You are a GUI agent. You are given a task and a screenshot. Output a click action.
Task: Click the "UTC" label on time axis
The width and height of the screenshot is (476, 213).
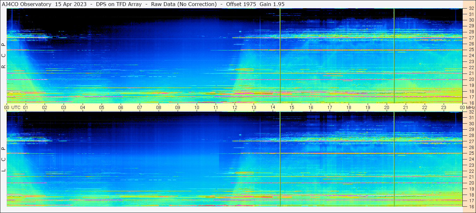coord(16,107)
